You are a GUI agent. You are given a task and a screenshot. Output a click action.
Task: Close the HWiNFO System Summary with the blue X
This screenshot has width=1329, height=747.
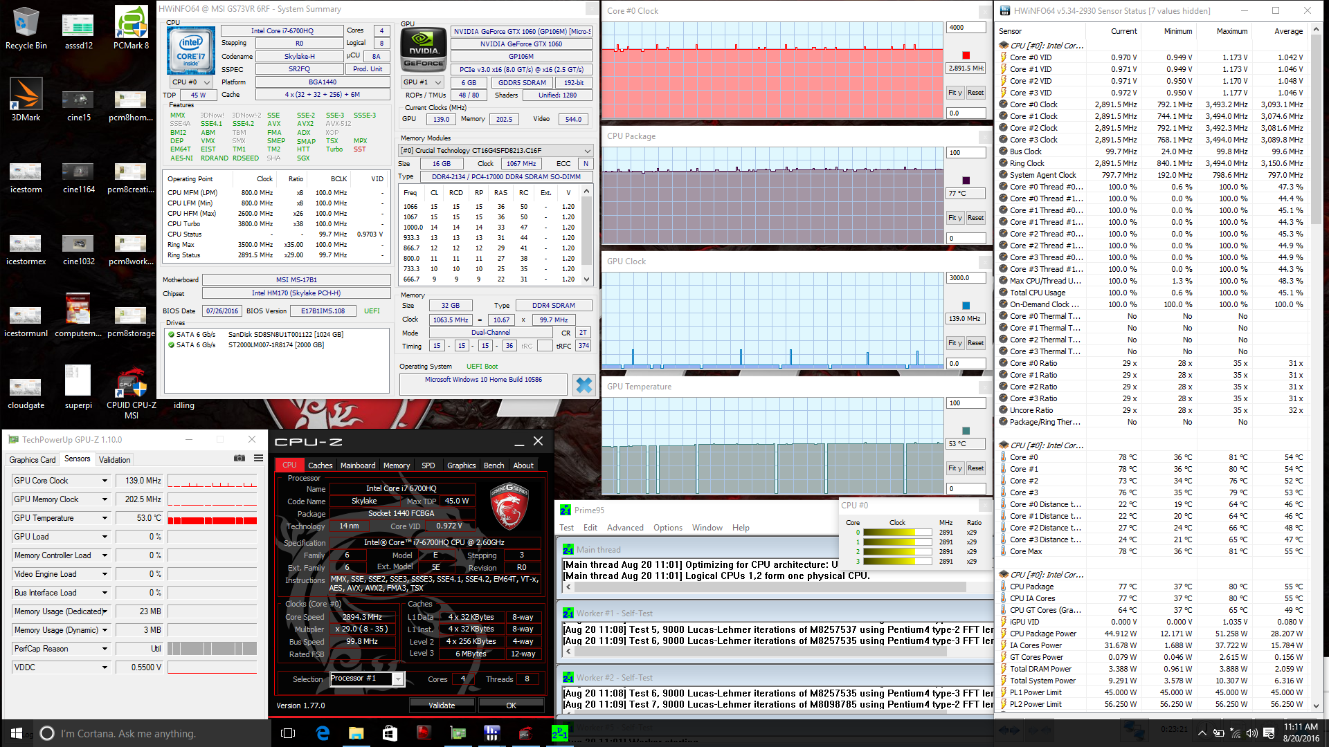[x=584, y=385]
